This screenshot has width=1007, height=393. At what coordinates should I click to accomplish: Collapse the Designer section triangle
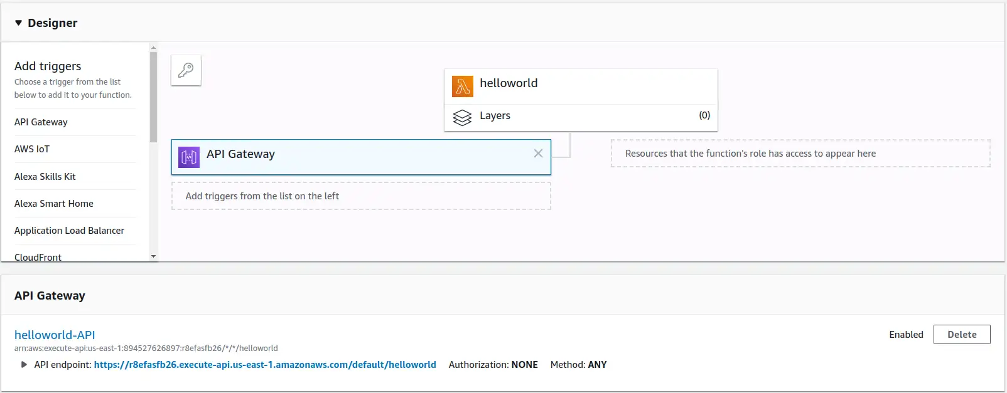click(19, 23)
